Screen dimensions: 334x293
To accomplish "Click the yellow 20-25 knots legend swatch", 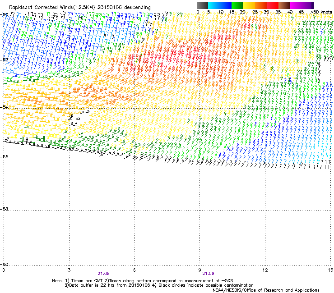I will [249, 5].
